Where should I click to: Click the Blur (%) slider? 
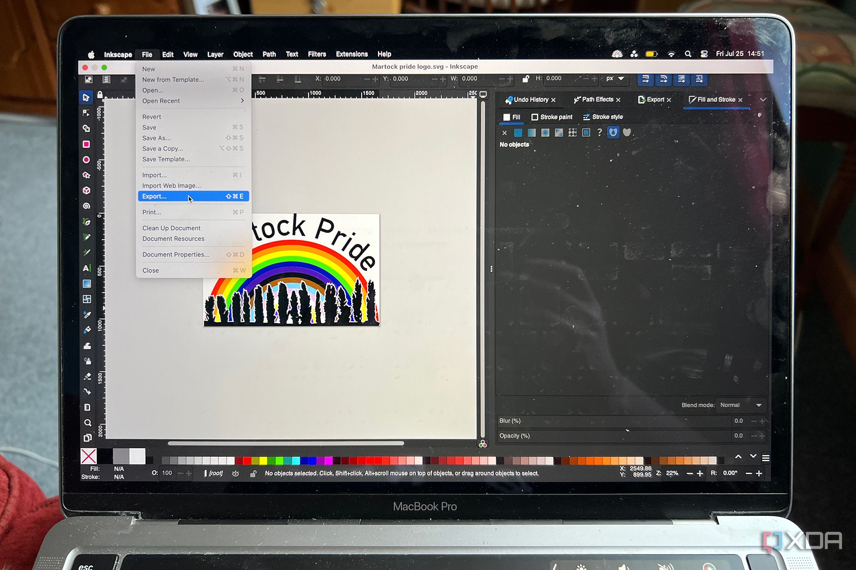614,421
